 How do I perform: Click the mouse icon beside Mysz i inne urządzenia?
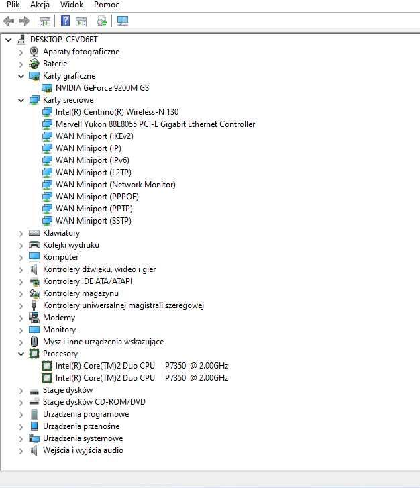(34, 342)
